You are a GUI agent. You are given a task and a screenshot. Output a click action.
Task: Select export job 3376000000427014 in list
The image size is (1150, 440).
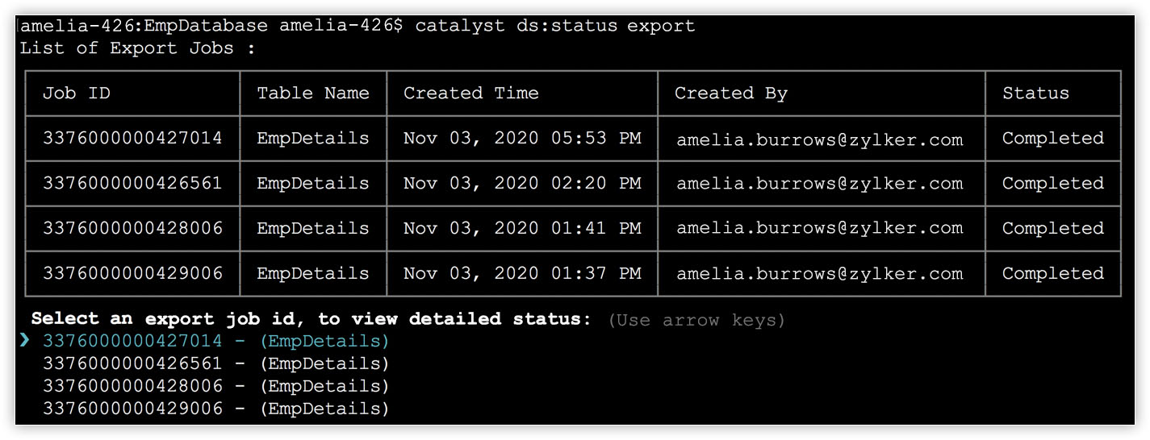215,341
